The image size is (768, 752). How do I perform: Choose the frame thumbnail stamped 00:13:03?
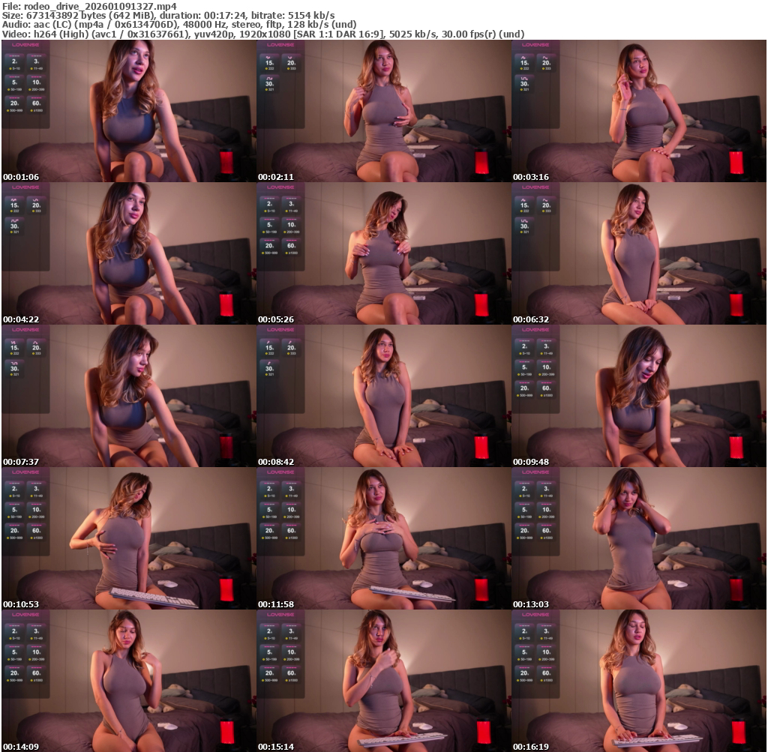click(639, 538)
